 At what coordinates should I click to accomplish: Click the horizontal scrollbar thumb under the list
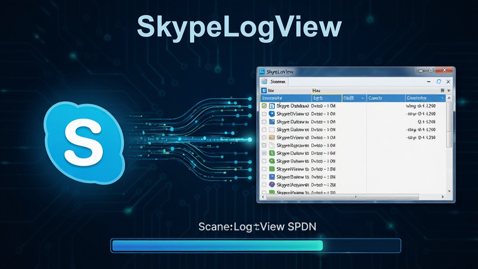[343, 197]
